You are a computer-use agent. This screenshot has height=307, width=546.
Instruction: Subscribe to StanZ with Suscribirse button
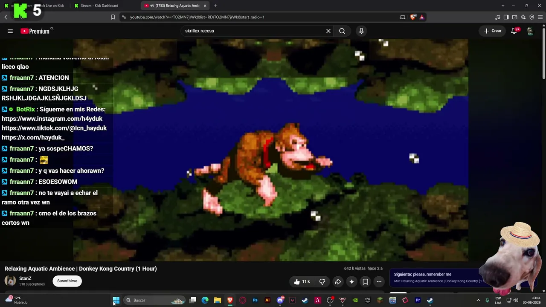[67, 281]
